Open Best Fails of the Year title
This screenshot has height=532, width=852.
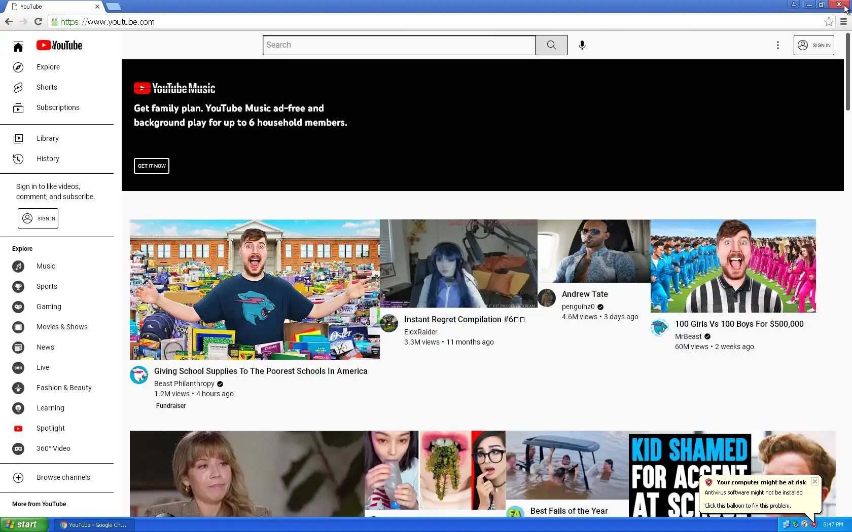click(x=569, y=511)
